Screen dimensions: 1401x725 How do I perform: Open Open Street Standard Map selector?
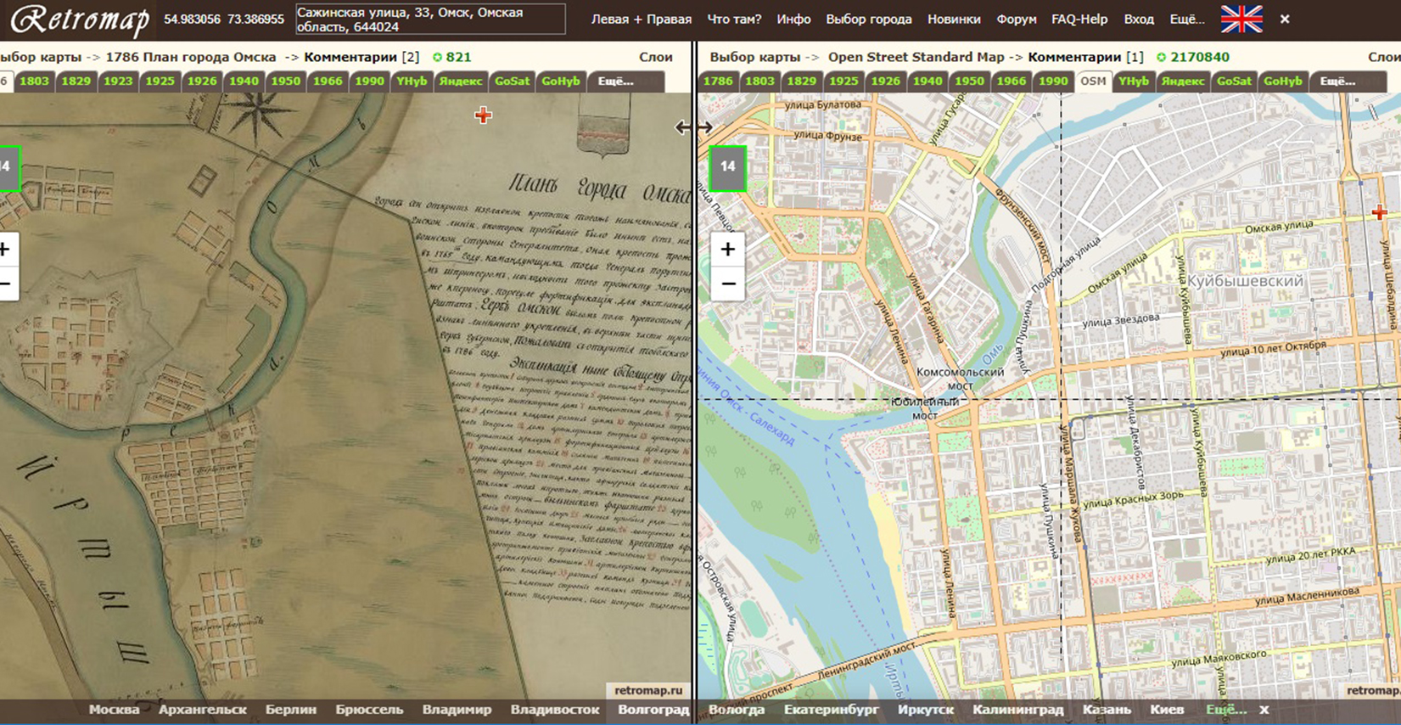tap(916, 57)
